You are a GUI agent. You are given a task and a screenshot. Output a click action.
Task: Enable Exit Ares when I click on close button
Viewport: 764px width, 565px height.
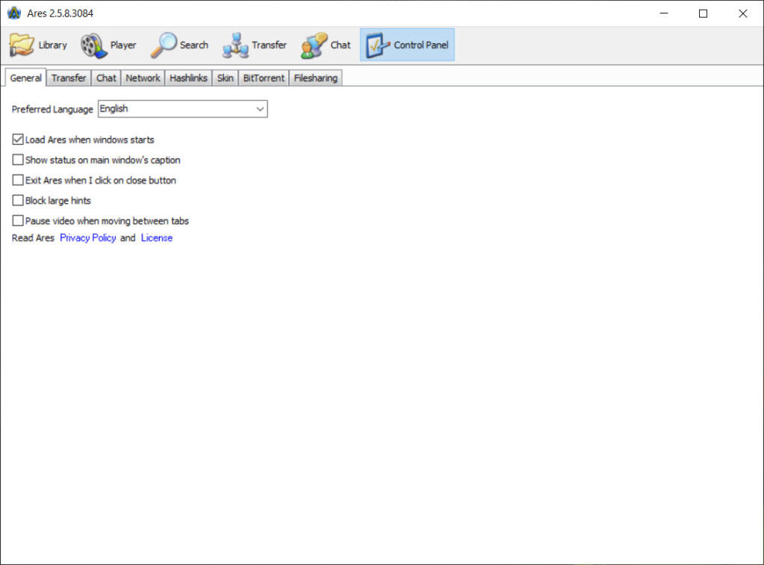click(18, 181)
